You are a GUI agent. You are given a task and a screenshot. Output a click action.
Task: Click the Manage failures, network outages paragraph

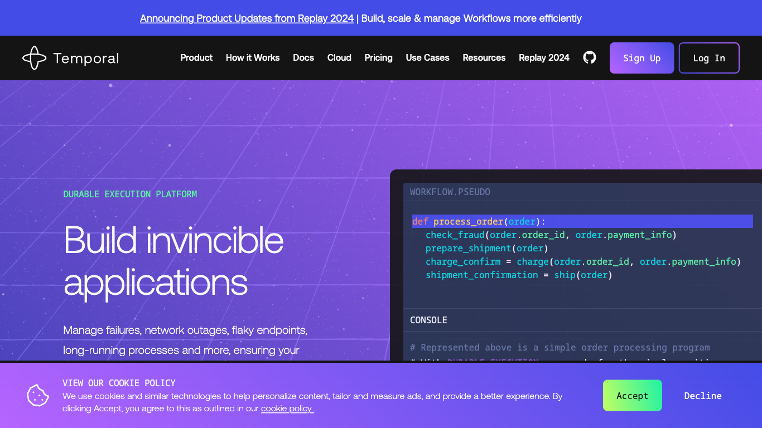tap(185, 340)
